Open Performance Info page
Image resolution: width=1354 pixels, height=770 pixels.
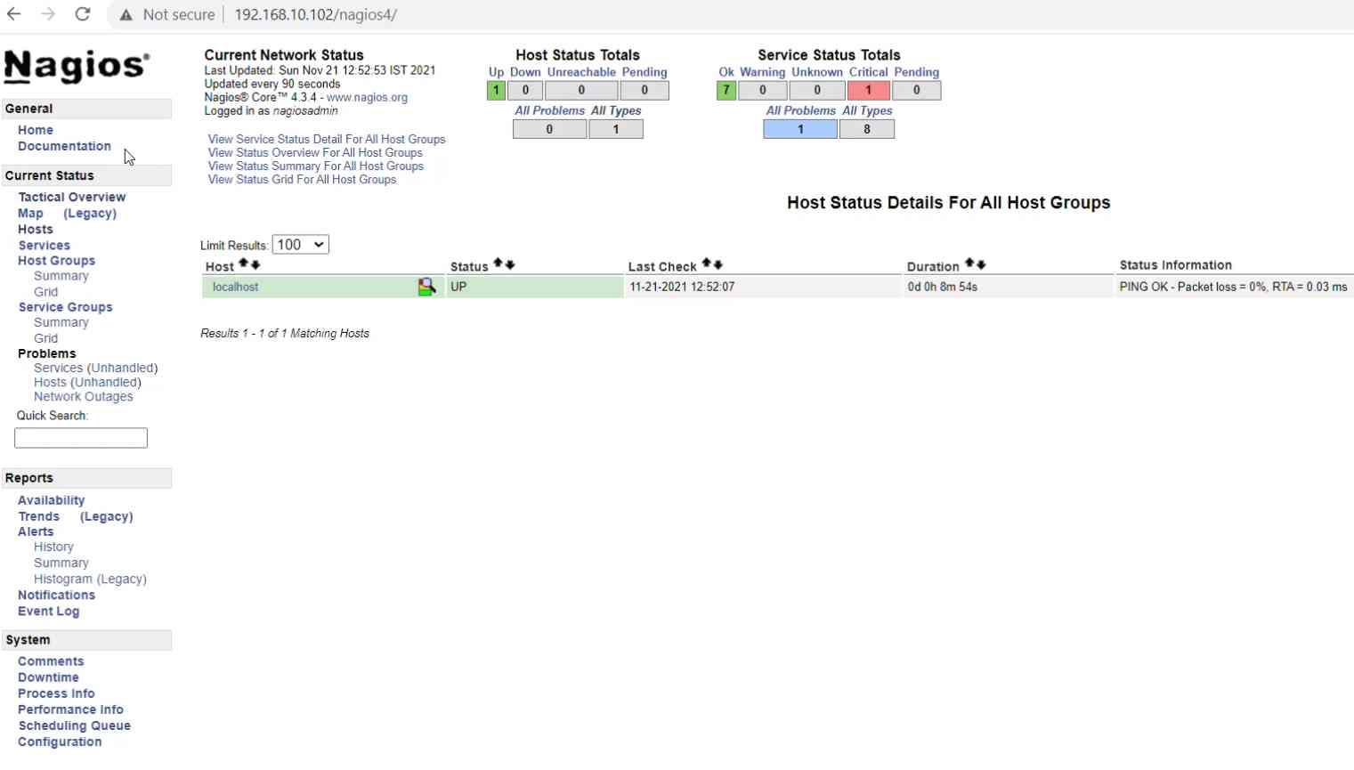(x=70, y=709)
